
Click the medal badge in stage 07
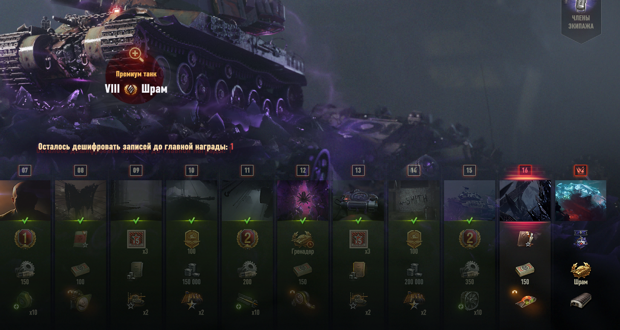point(24,239)
